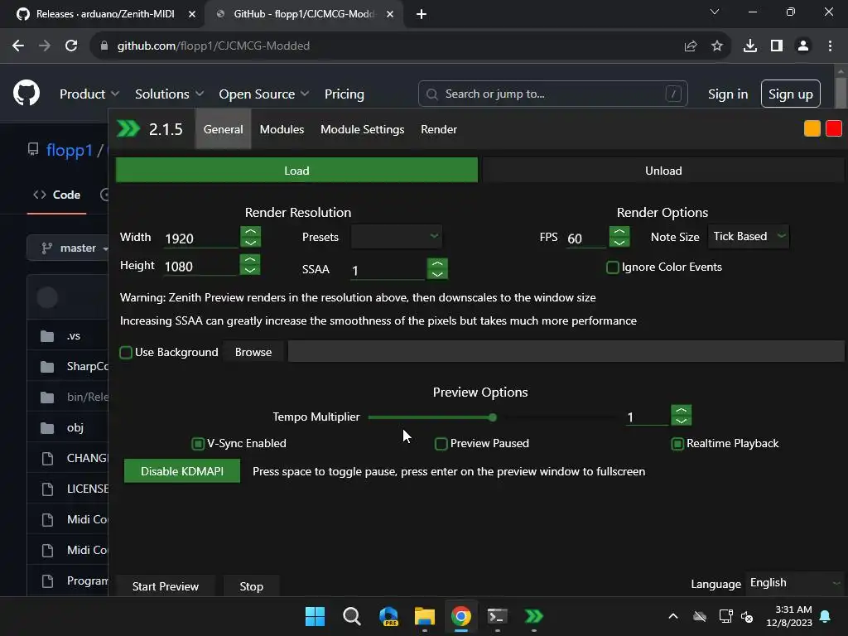Click the Stop button
Screen dimensions: 848x636
[x=252, y=586]
